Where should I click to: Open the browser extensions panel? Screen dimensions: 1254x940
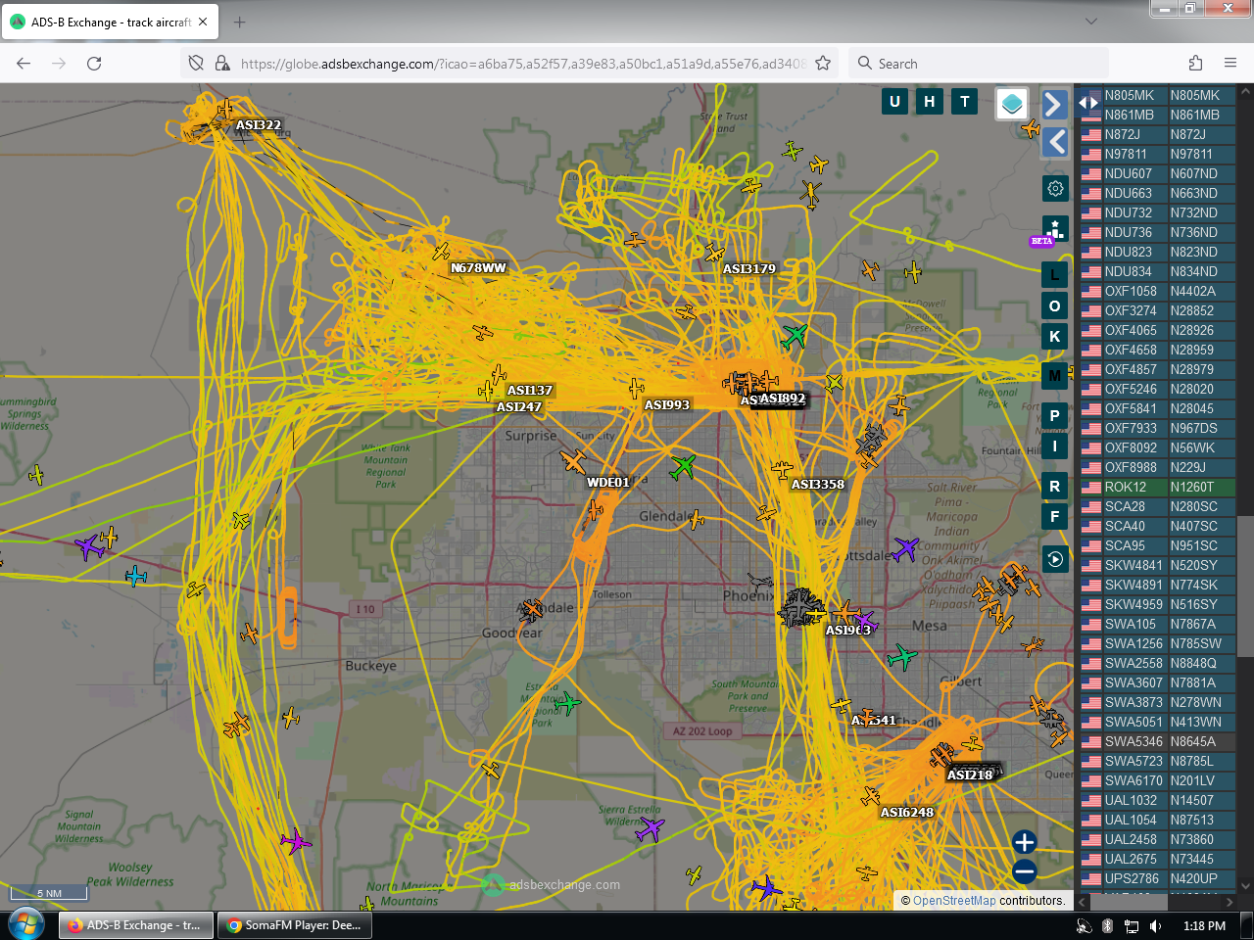(x=1195, y=64)
